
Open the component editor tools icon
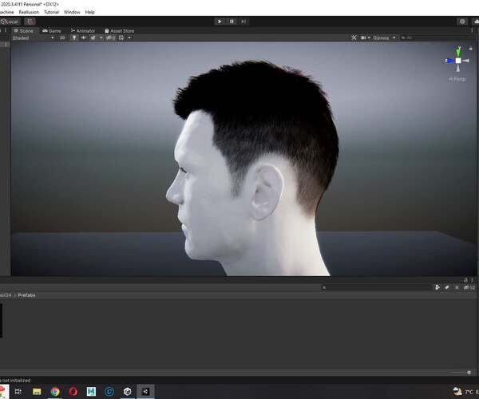(x=354, y=38)
